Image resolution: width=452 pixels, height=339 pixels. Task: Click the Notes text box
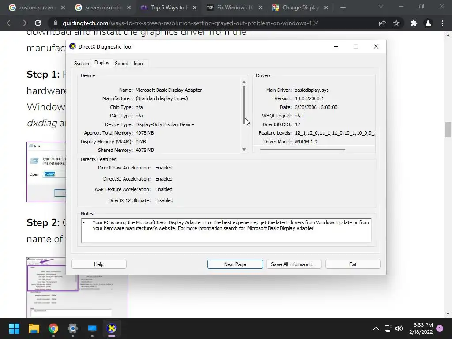tap(226, 230)
